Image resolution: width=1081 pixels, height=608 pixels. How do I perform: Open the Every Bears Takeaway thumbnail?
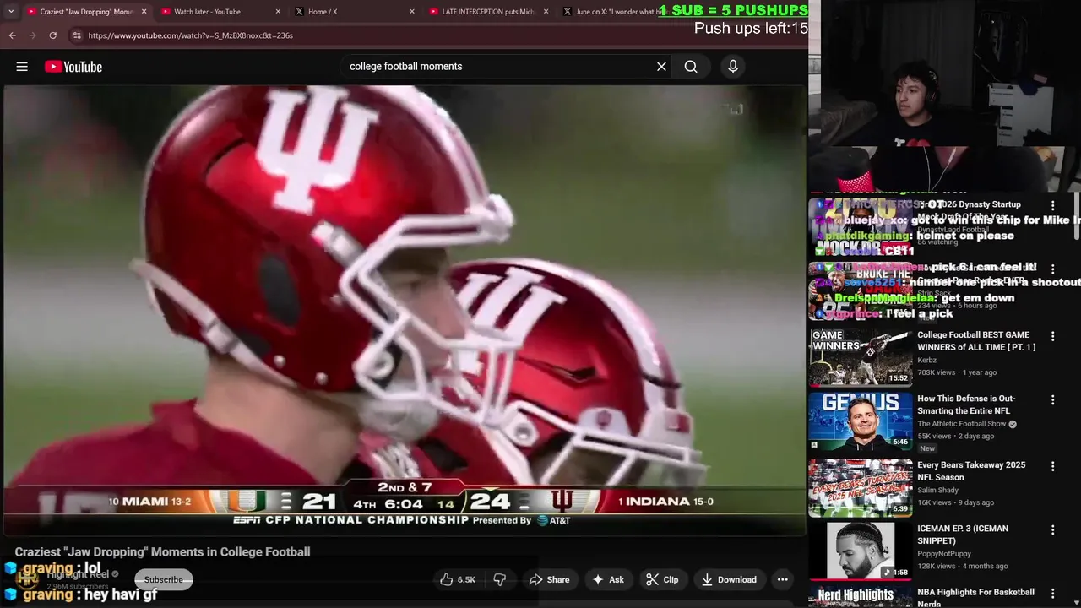pos(860,487)
